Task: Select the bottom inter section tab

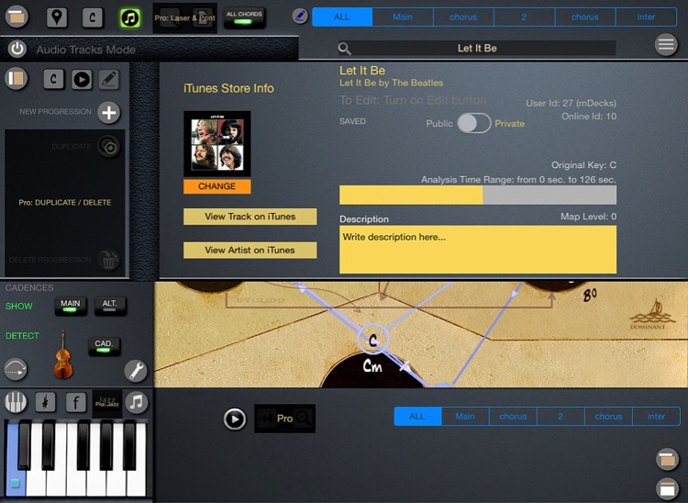Action: 657,417
